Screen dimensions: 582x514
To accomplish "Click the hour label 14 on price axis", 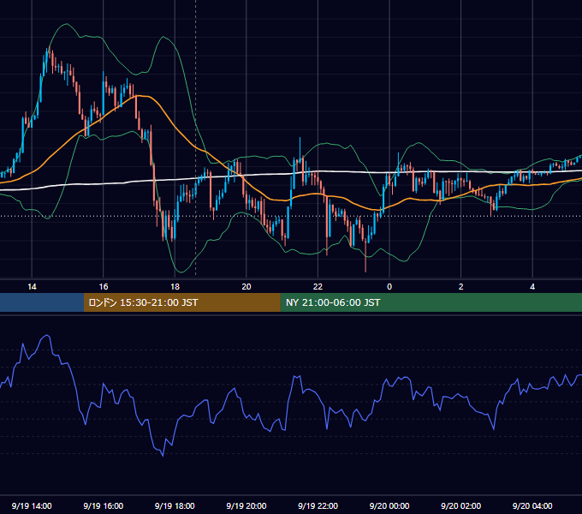I will click(x=32, y=287).
